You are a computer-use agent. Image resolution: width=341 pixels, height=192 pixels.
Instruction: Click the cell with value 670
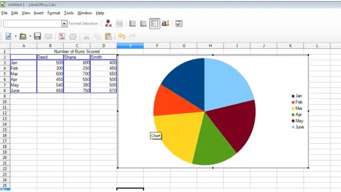(x=104, y=90)
